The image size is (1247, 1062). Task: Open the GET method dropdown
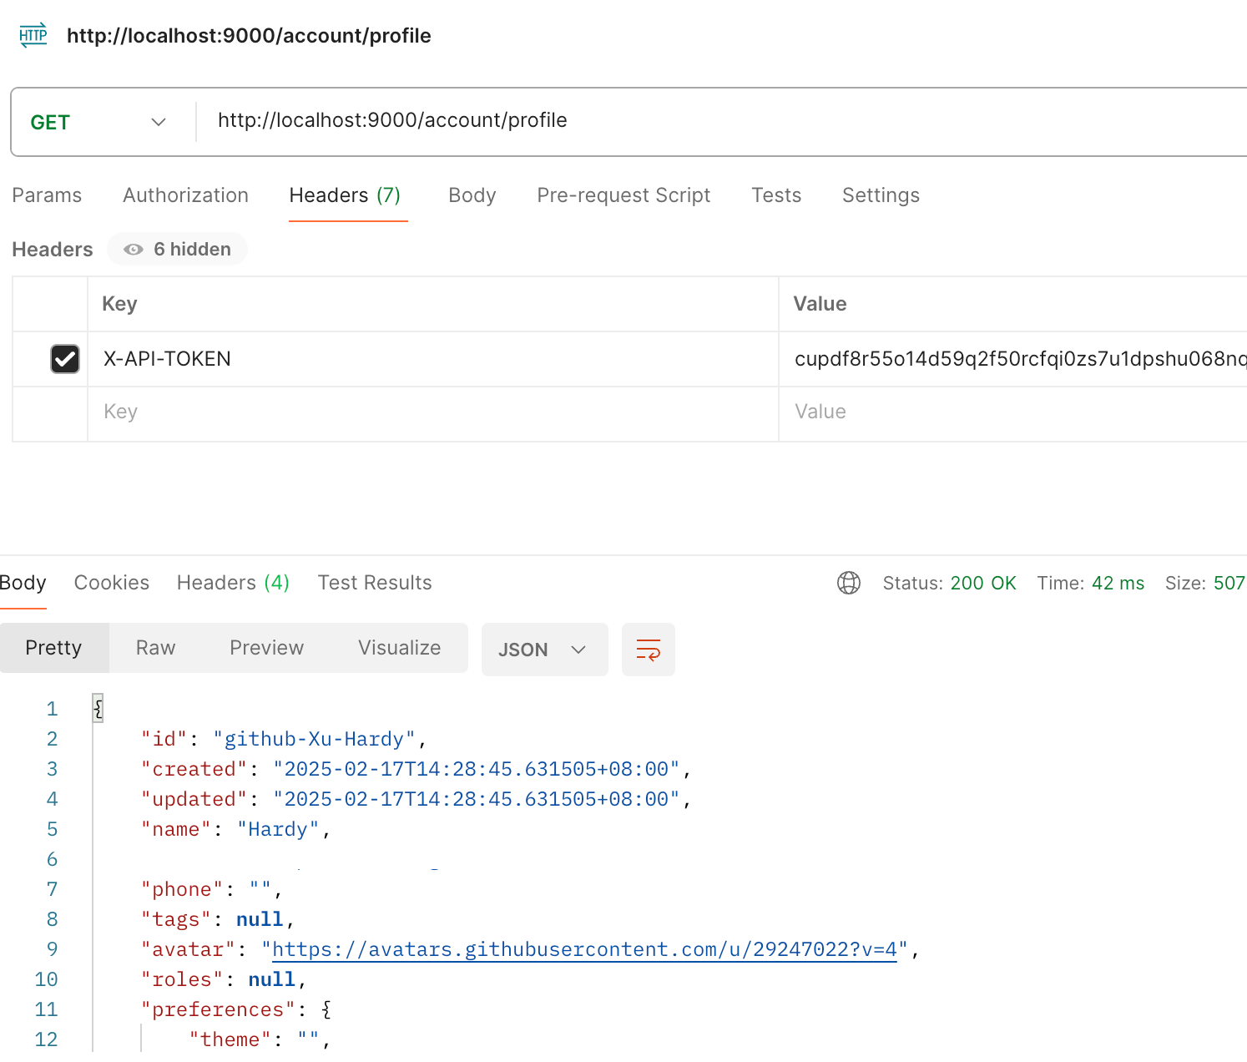click(98, 122)
